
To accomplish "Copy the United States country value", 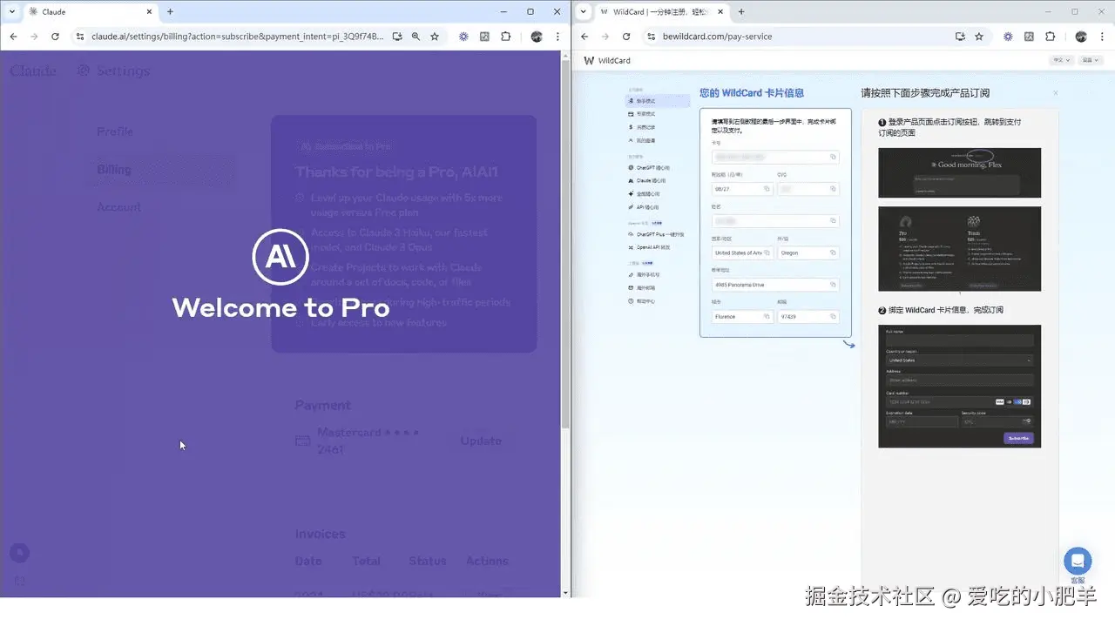I will click(x=767, y=252).
